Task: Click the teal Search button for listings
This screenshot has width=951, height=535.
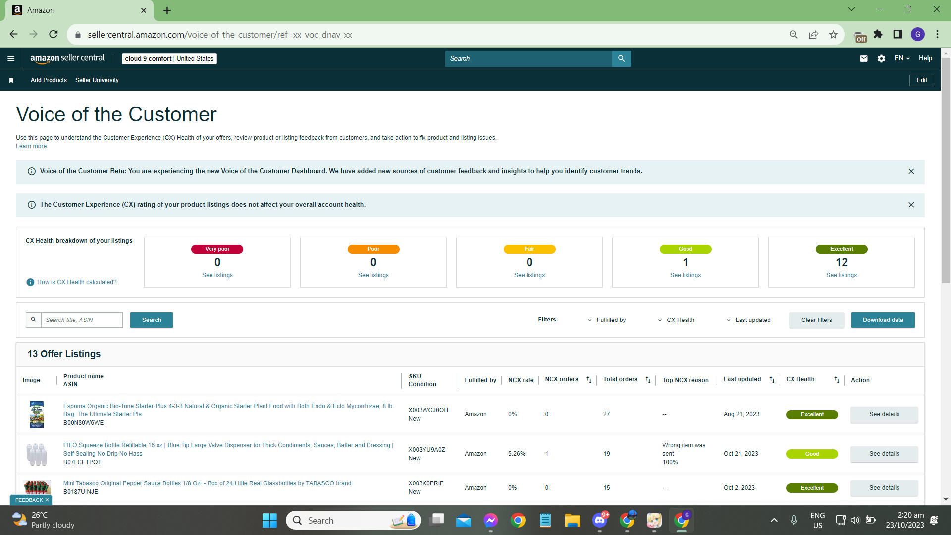Action: click(x=152, y=320)
